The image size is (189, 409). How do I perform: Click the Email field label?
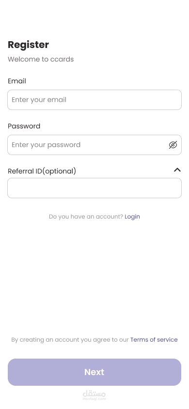coord(17,81)
